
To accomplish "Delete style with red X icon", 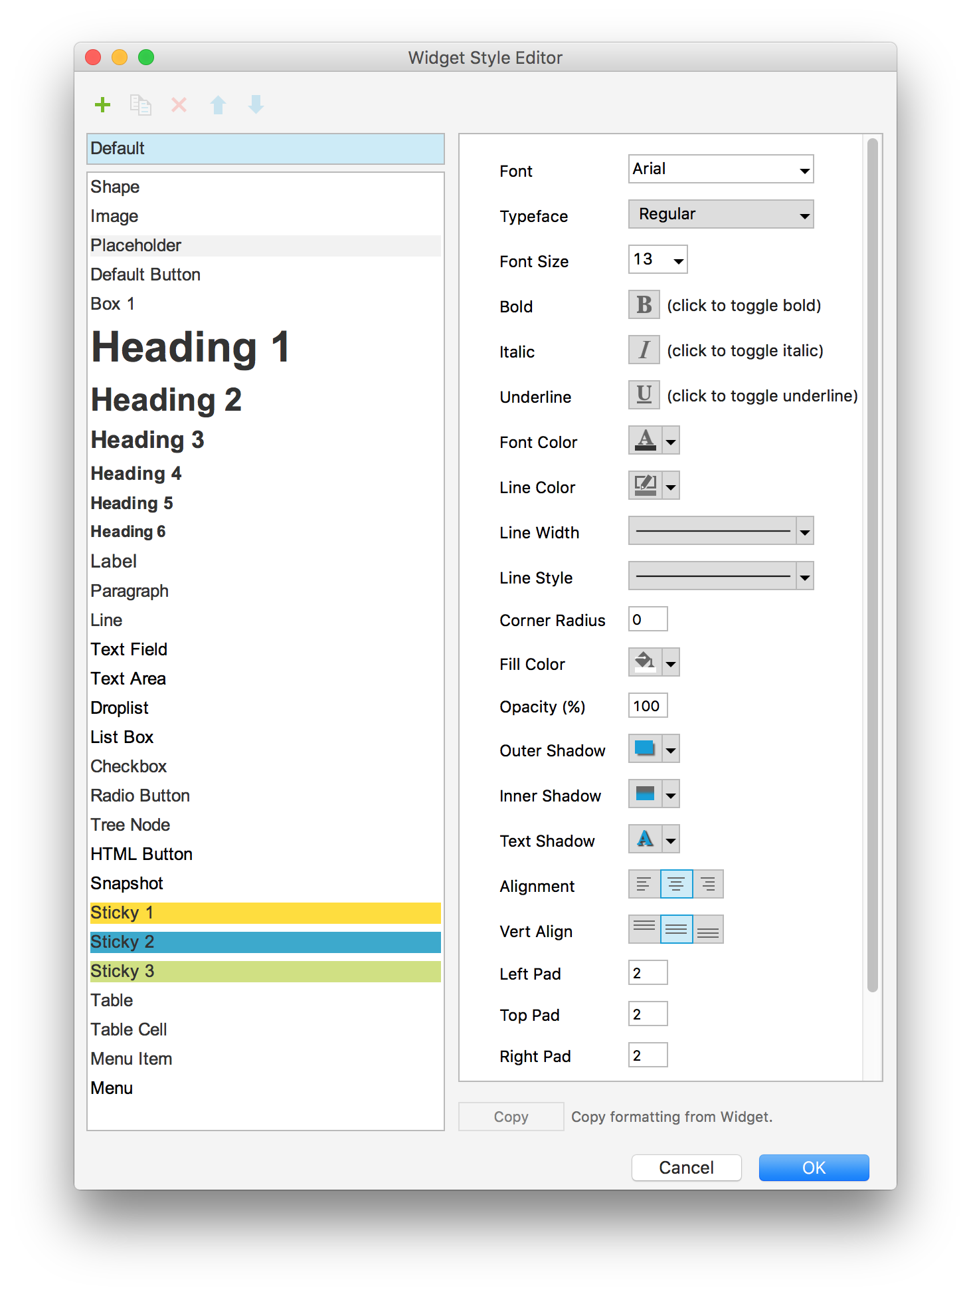I will pyautogui.click(x=179, y=104).
